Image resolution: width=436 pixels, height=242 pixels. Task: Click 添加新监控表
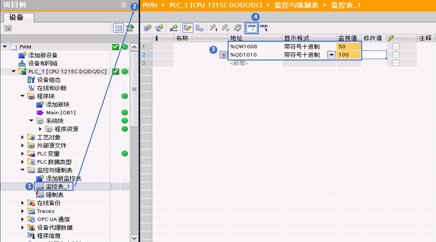pos(63,178)
